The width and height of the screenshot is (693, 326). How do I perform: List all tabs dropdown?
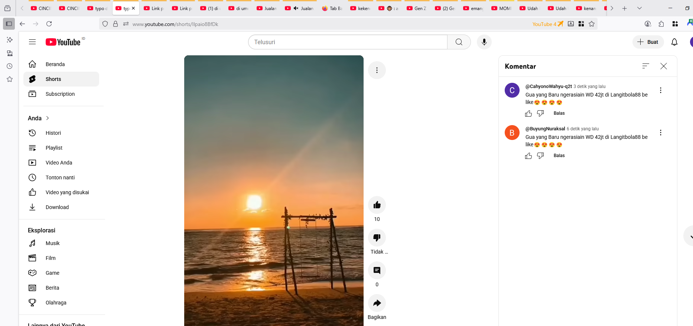pos(640,8)
